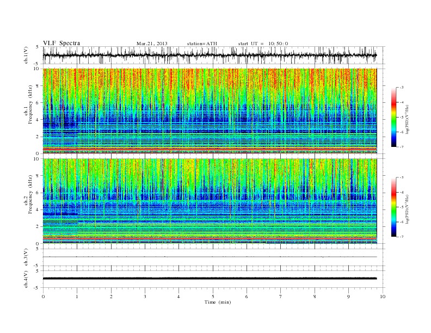
Task: Click the ch.2 "Frequency (kHz)" axis label
Action: [x=30, y=194]
